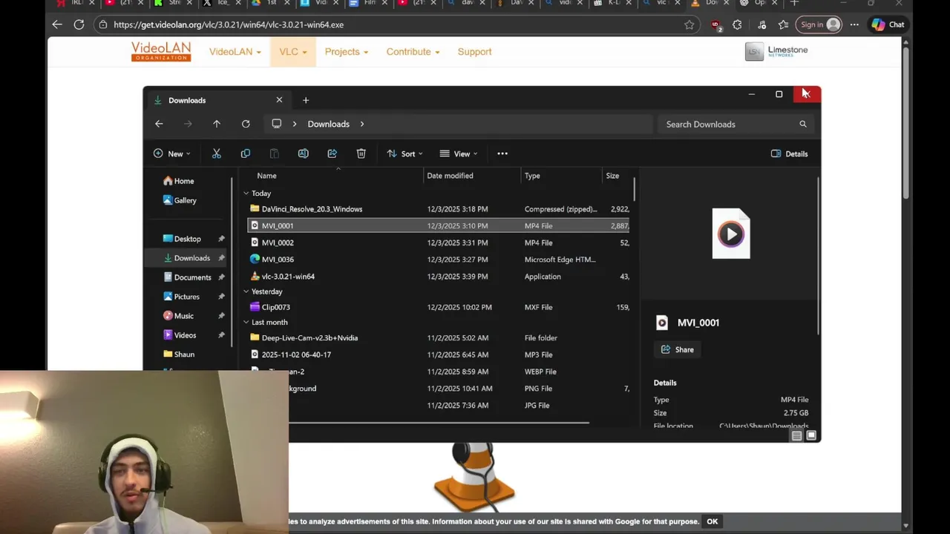Viewport: 950px width, 534px height.
Task: Copy the selected file using the toolbar icon
Action: 246,154
